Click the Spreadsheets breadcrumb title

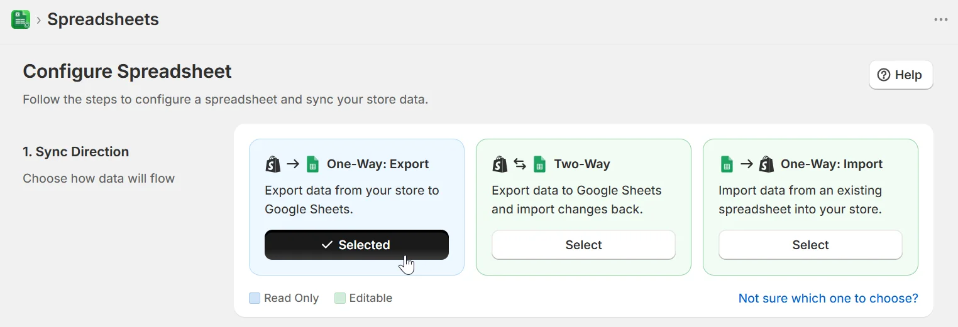coord(103,19)
